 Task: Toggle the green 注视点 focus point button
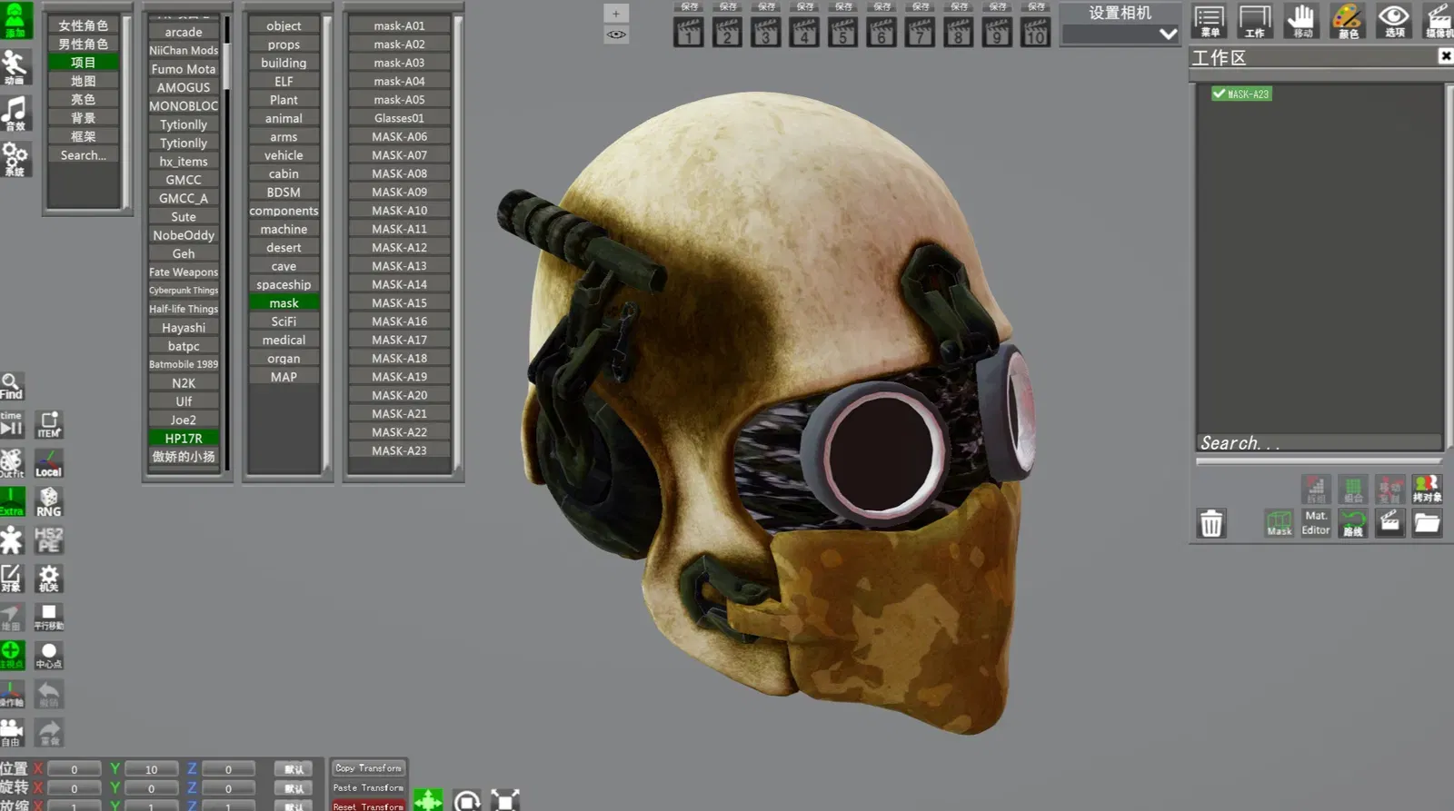[11, 655]
